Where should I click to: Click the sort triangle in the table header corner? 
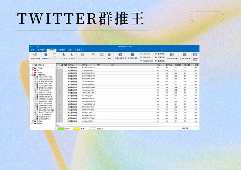62,65
